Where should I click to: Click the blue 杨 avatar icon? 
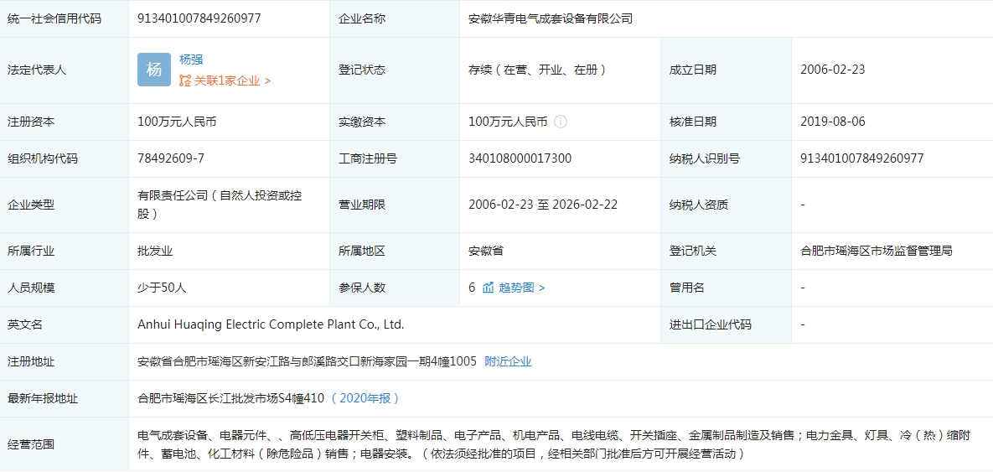point(154,70)
